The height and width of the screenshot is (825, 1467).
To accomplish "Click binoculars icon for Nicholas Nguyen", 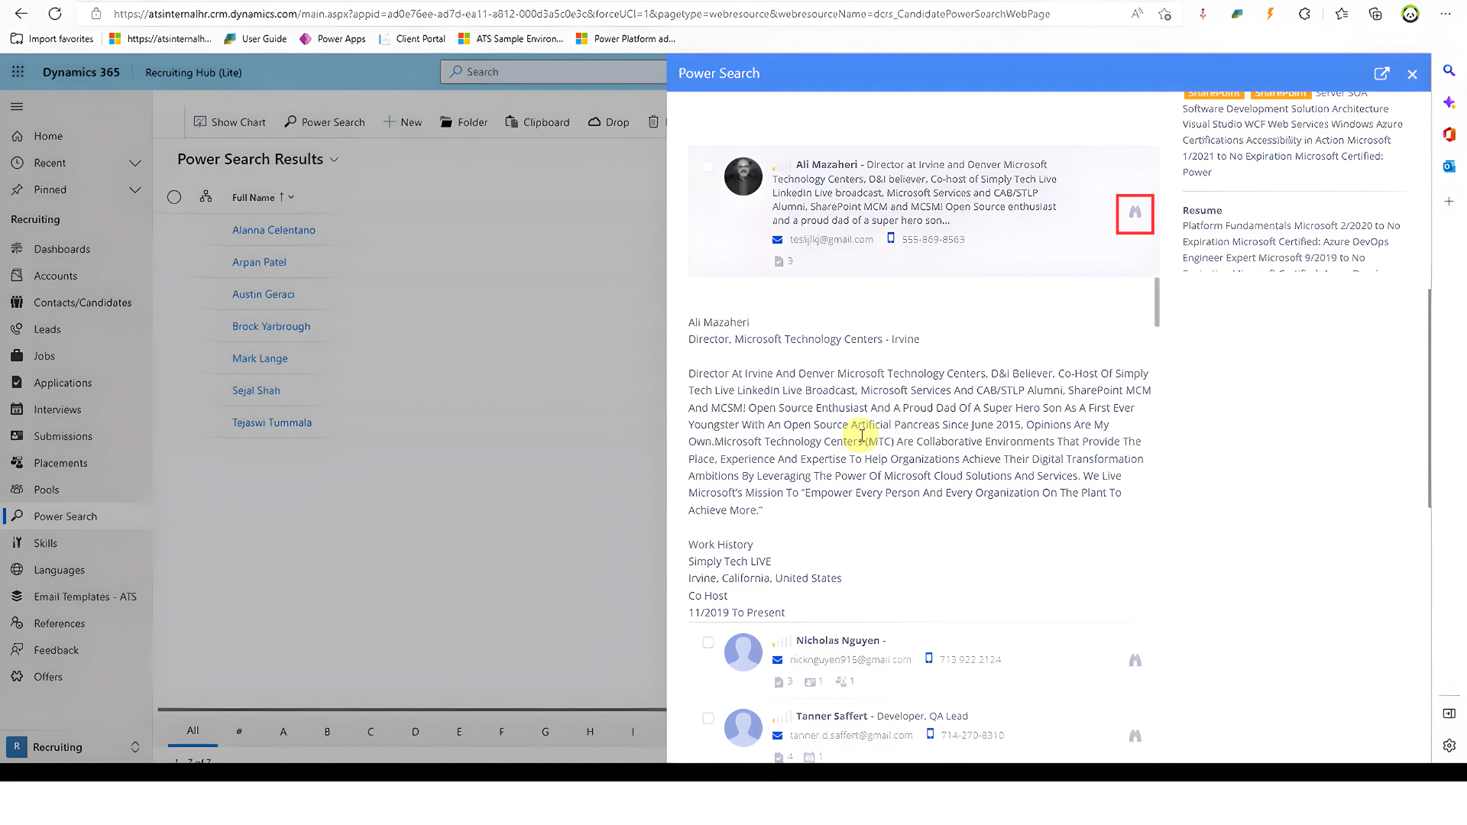I will (x=1135, y=660).
